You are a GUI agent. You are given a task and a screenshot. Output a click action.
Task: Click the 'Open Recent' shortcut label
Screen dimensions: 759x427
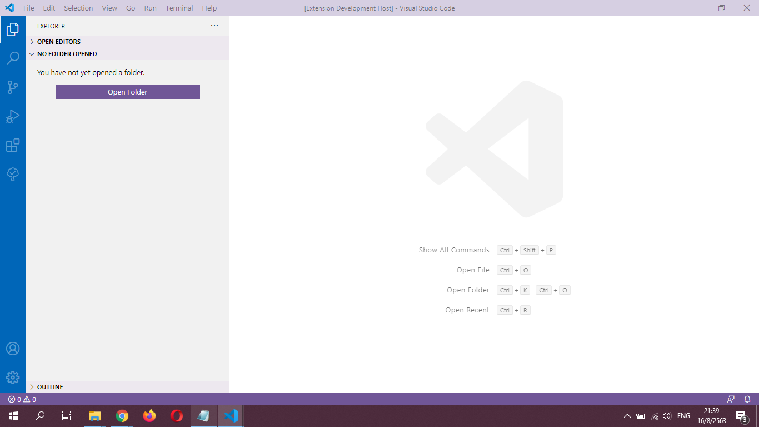coord(467,310)
